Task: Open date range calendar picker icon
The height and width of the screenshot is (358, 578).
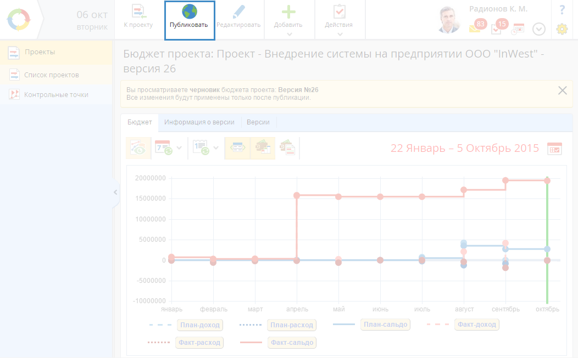Action: click(554, 149)
